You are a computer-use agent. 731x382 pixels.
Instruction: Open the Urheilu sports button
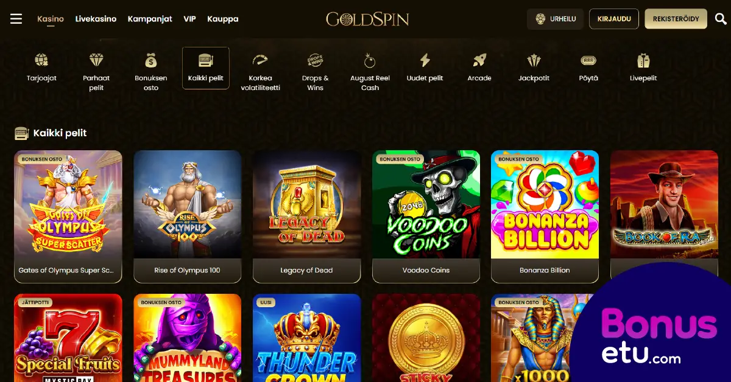(x=556, y=19)
